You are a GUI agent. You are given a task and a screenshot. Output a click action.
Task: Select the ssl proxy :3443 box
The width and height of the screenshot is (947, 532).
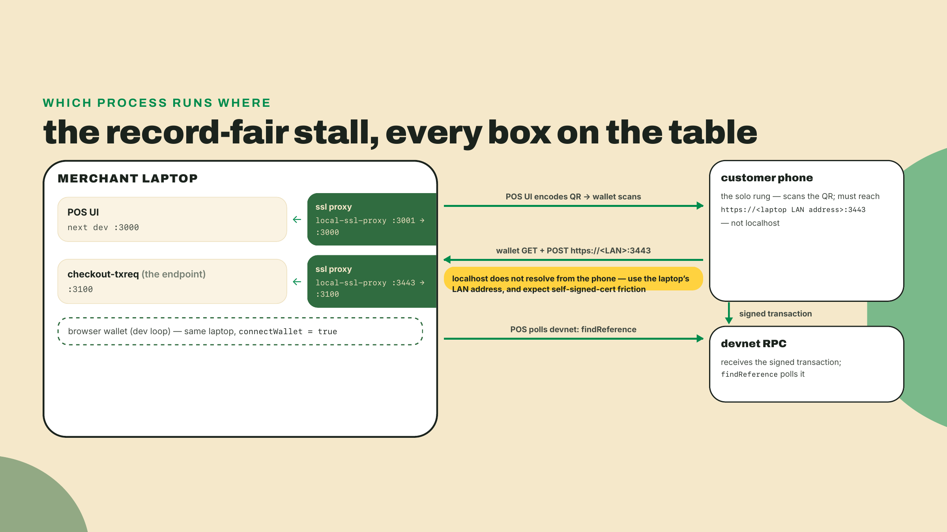coord(372,281)
